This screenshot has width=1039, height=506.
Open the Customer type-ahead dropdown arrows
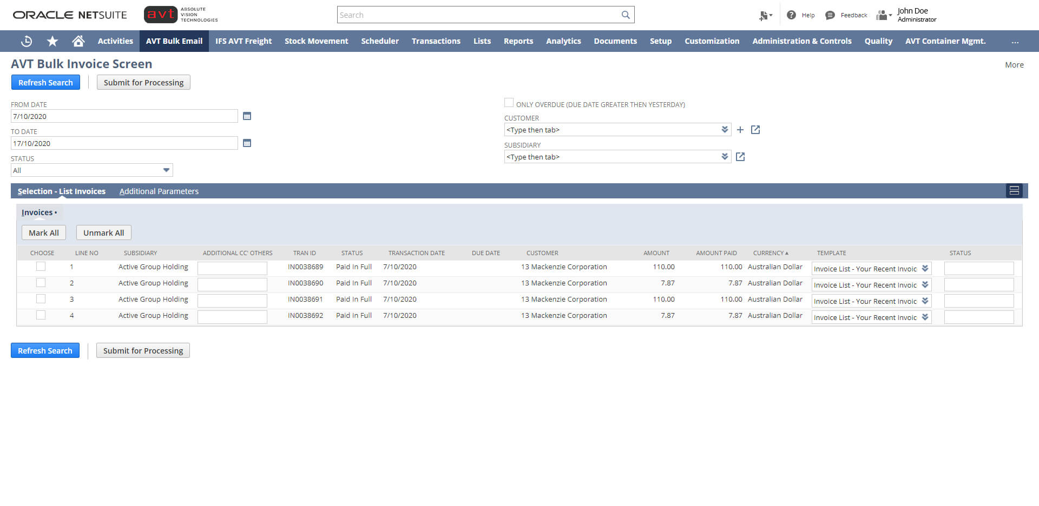click(x=725, y=129)
